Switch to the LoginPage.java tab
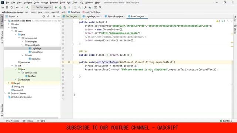Screen dimensions: 237x133 [92, 16]
